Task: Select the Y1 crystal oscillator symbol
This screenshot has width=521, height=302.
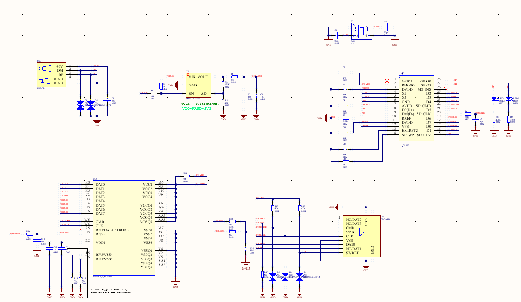Action: (362, 31)
